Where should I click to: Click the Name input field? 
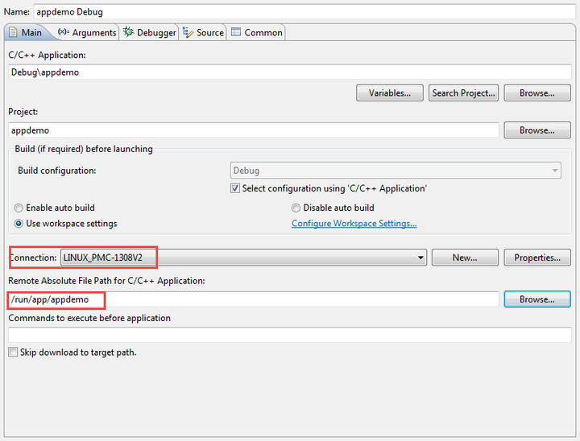[304, 12]
